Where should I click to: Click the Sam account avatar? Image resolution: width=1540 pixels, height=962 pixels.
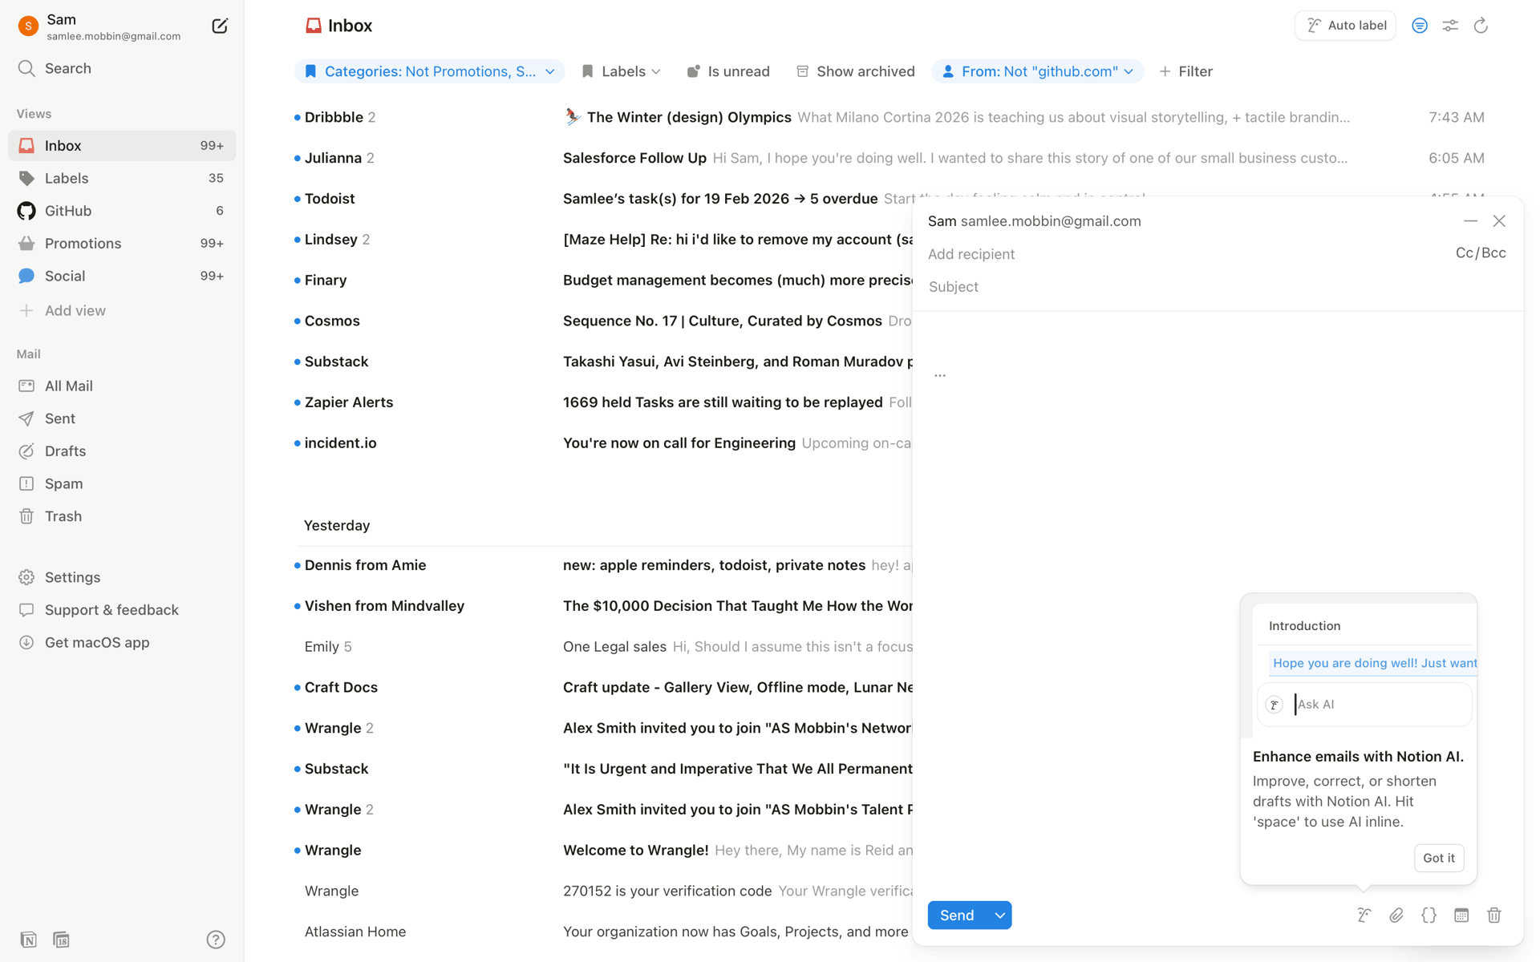click(x=28, y=26)
